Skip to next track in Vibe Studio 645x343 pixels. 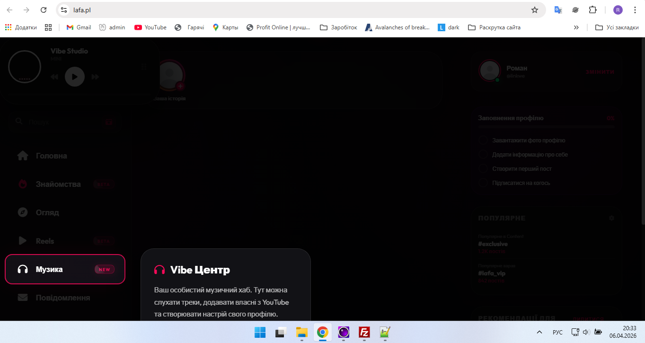point(95,77)
